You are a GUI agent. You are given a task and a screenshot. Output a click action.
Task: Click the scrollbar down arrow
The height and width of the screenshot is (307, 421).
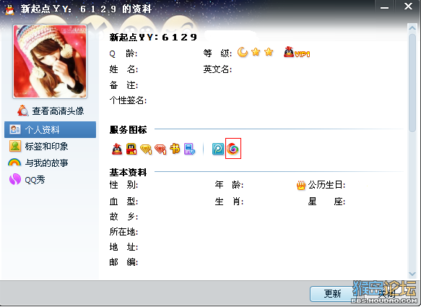click(412, 274)
